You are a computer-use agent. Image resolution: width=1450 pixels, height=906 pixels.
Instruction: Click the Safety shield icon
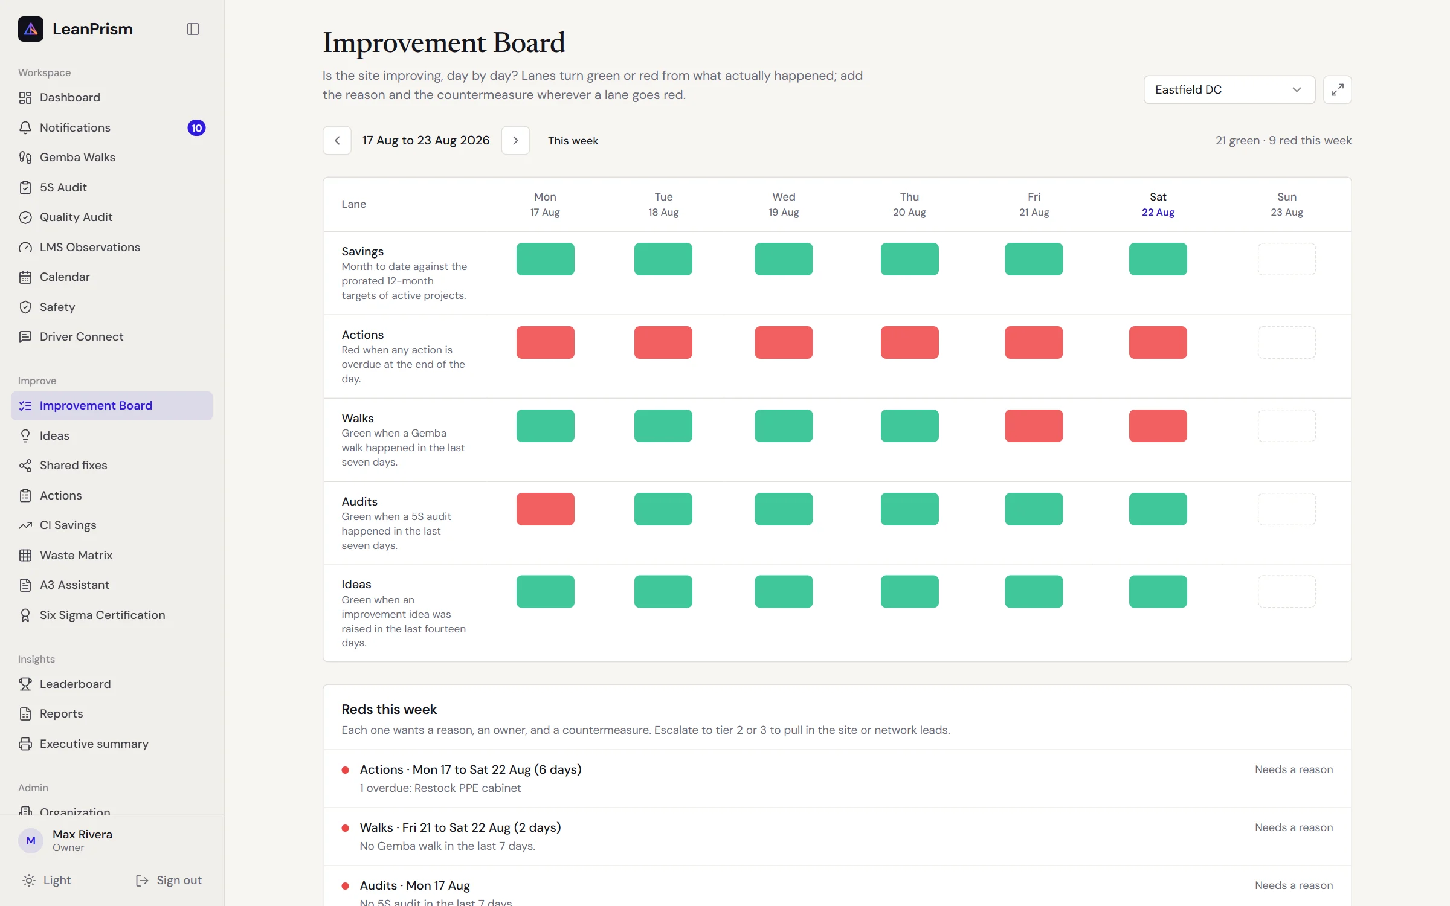click(x=25, y=307)
